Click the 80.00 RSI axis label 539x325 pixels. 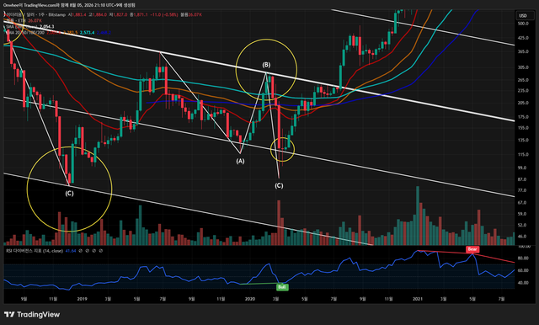pos(522,258)
